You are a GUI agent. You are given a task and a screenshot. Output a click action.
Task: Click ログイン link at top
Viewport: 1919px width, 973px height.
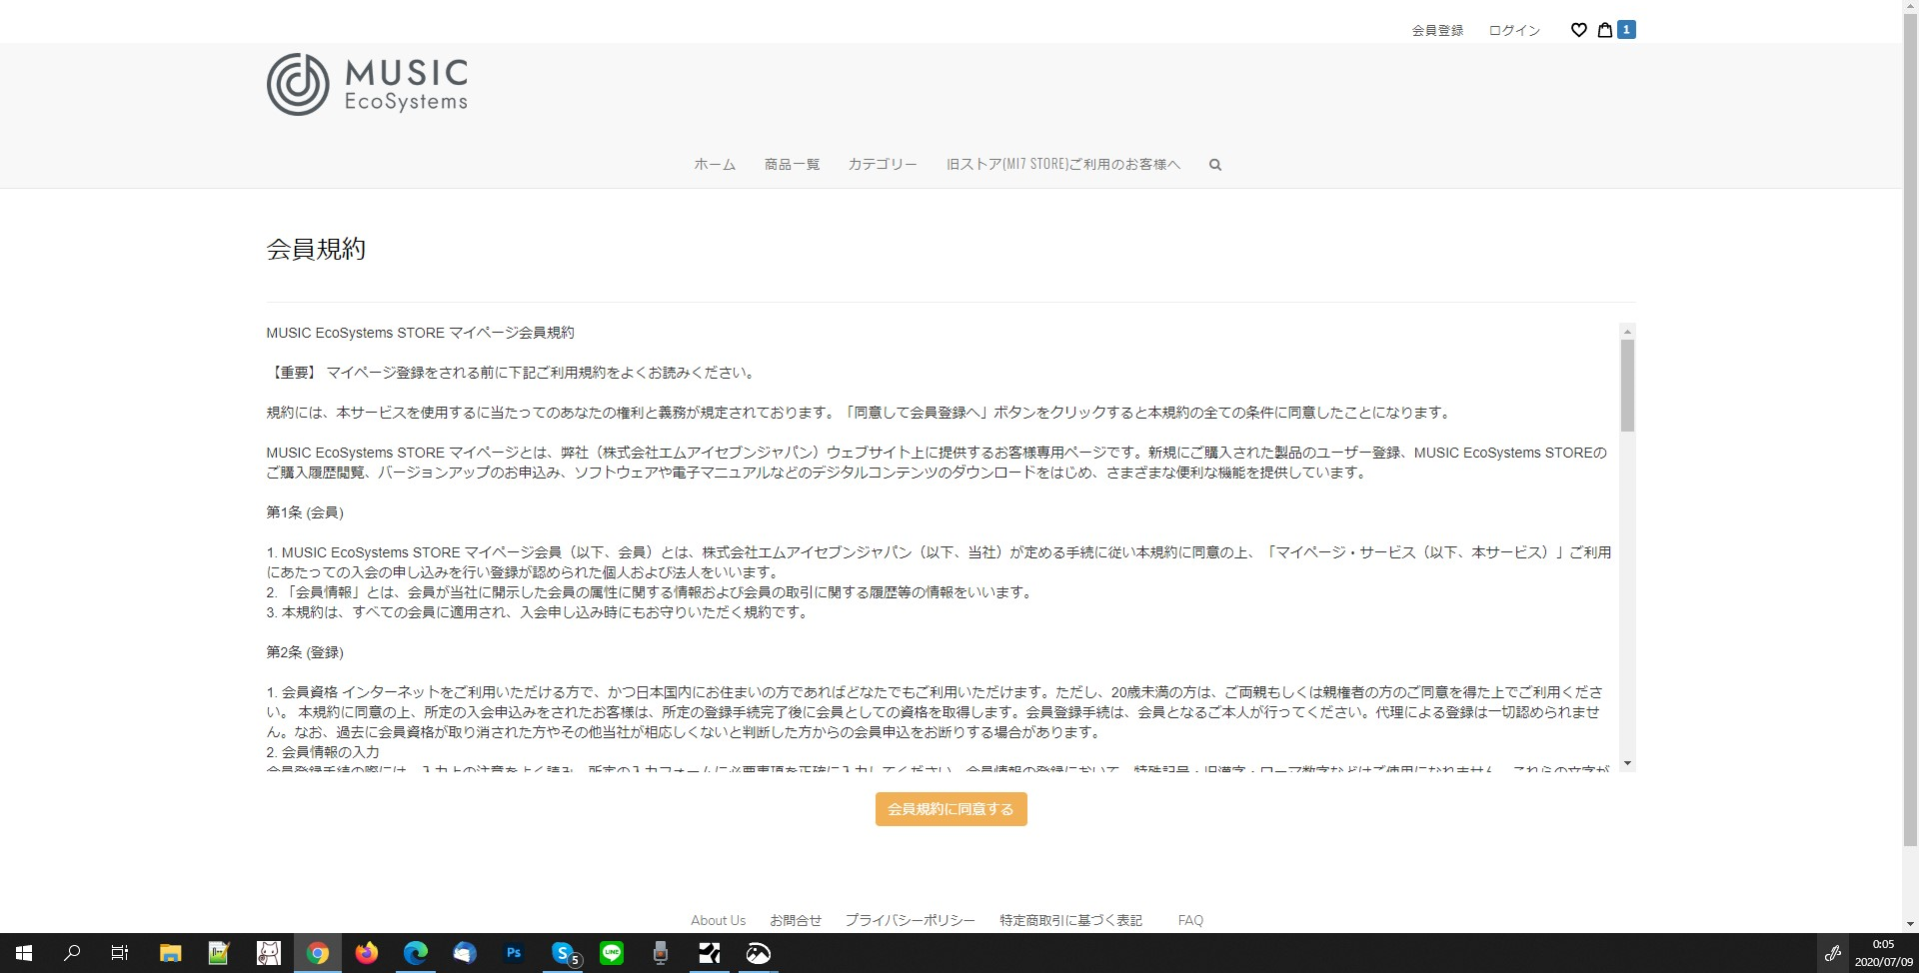1515,31
